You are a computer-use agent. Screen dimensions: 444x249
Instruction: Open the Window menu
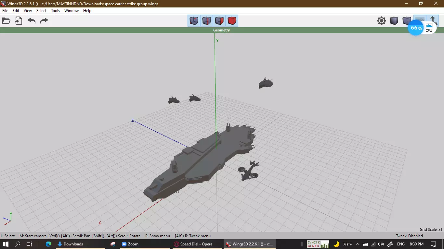[x=72, y=11]
